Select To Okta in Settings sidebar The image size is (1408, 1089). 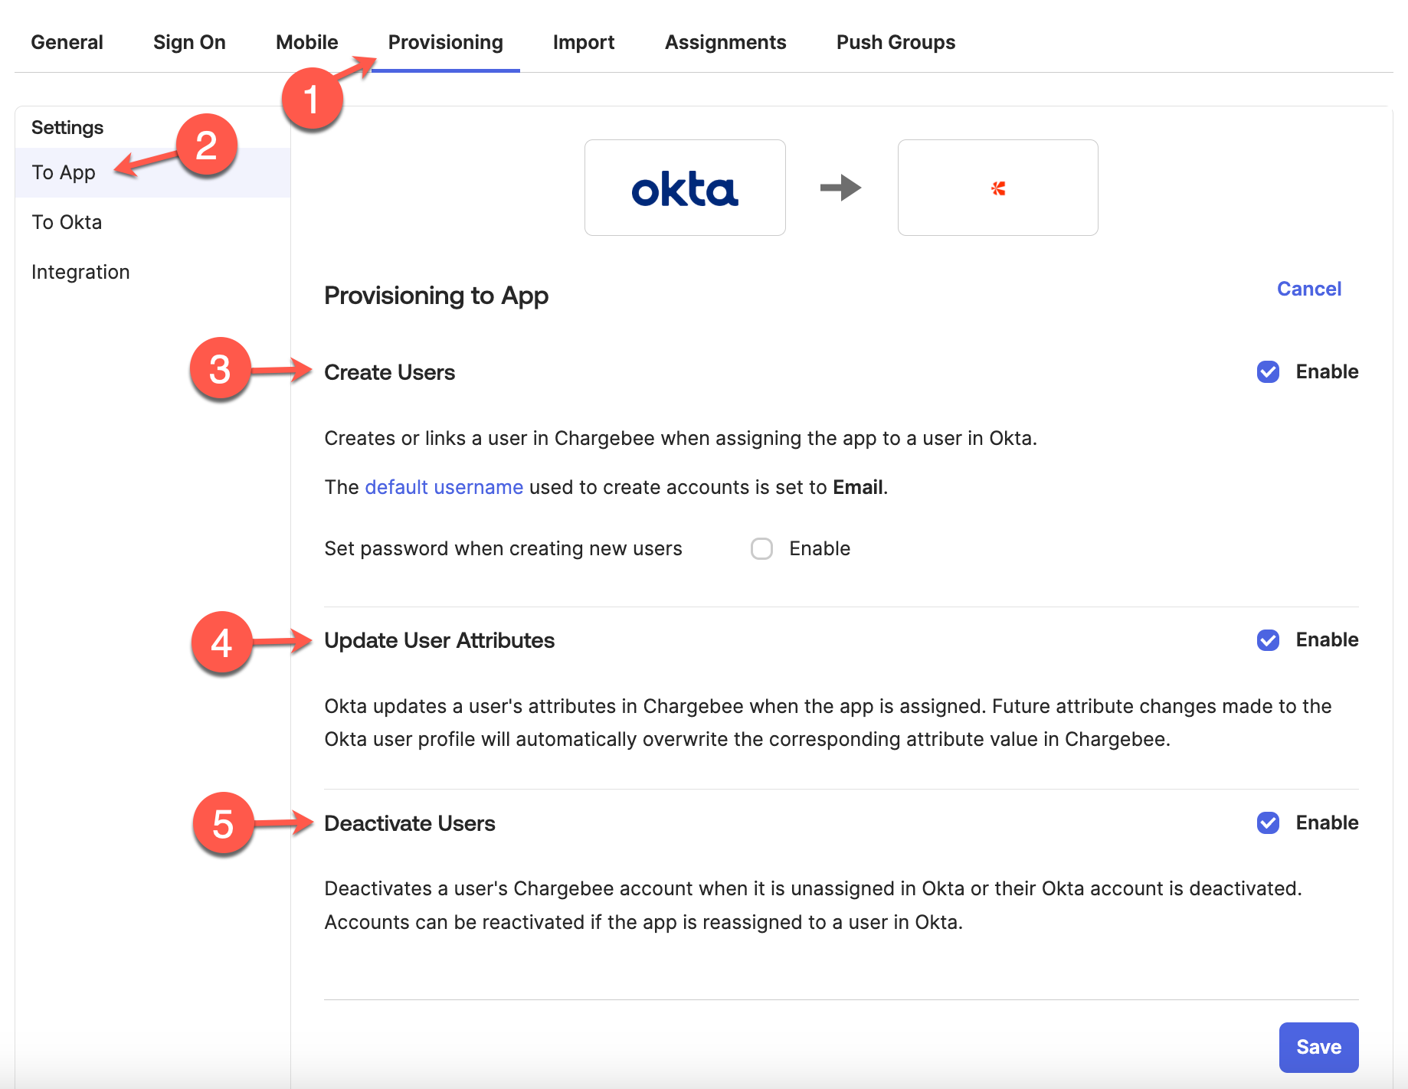click(x=67, y=223)
